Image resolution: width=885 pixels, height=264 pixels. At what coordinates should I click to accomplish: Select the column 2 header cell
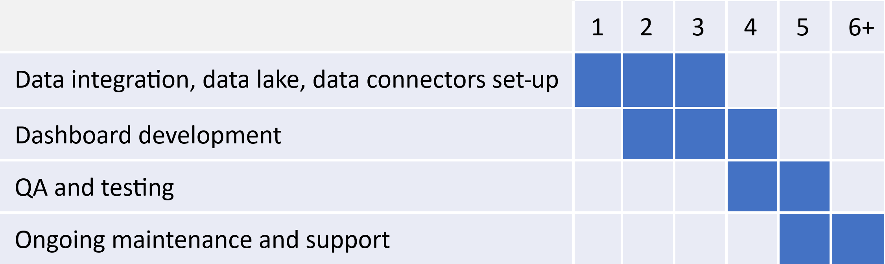point(648,26)
